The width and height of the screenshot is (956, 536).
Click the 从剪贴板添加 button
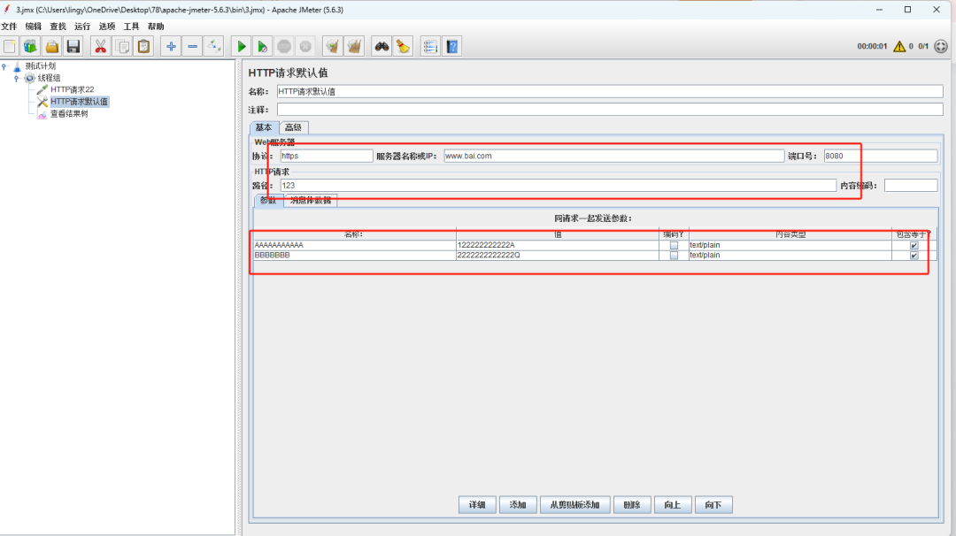(574, 505)
